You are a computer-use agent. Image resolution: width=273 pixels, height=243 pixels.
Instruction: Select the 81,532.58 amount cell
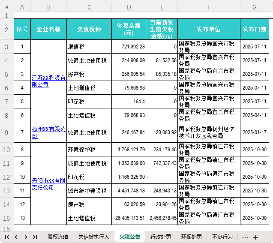click(x=162, y=60)
